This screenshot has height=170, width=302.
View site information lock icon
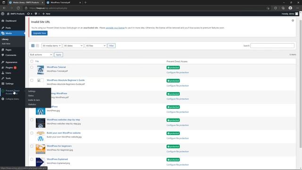point(26,8)
